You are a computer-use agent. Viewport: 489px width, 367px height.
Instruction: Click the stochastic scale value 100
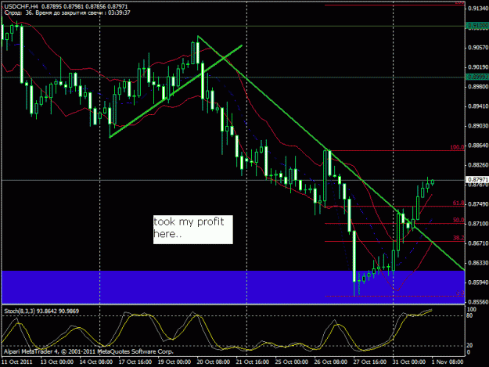(x=472, y=309)
